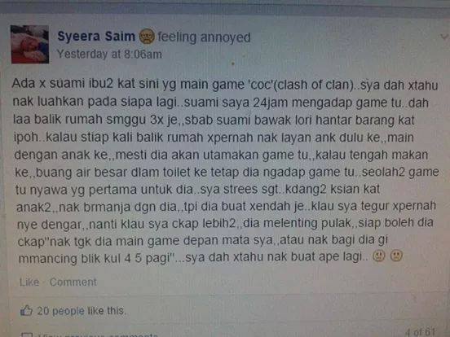The image size is (450, 337).
Task: Click the grey header bar above the post
Action: [x=225, y=7]
